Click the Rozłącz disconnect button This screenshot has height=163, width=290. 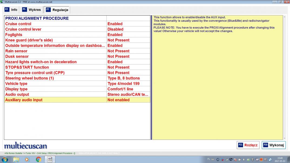pos(248,145)
